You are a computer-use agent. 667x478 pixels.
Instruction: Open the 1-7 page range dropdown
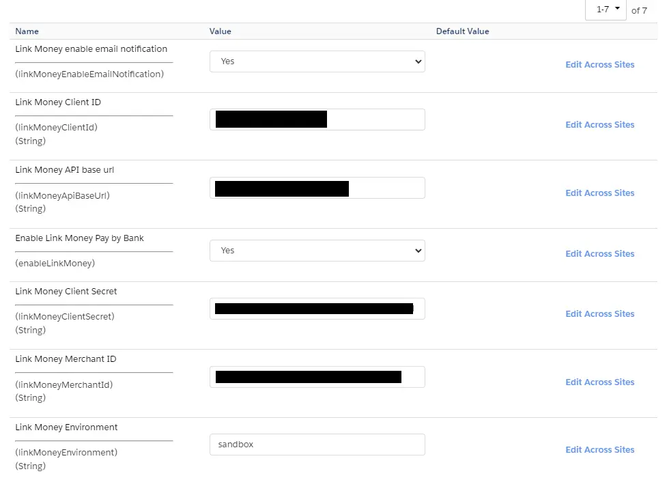pos(606,10)
